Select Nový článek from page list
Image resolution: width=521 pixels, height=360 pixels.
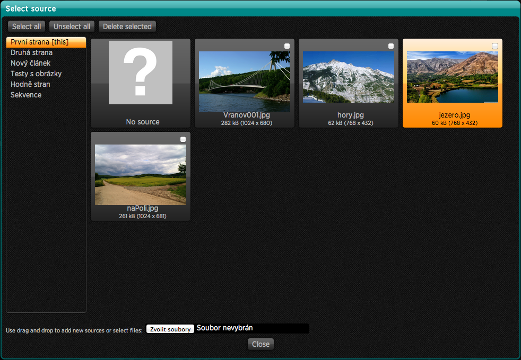tap(30, 63)
